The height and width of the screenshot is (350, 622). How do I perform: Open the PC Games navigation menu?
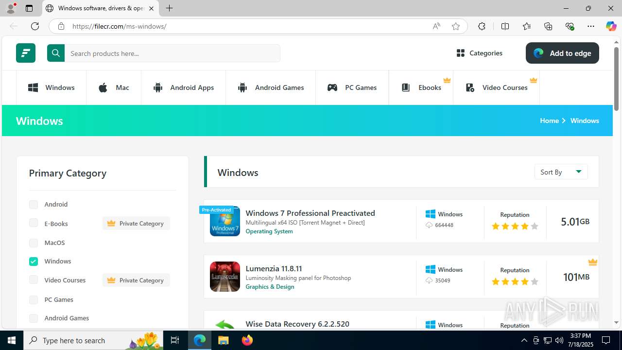(x=352, y=87)
